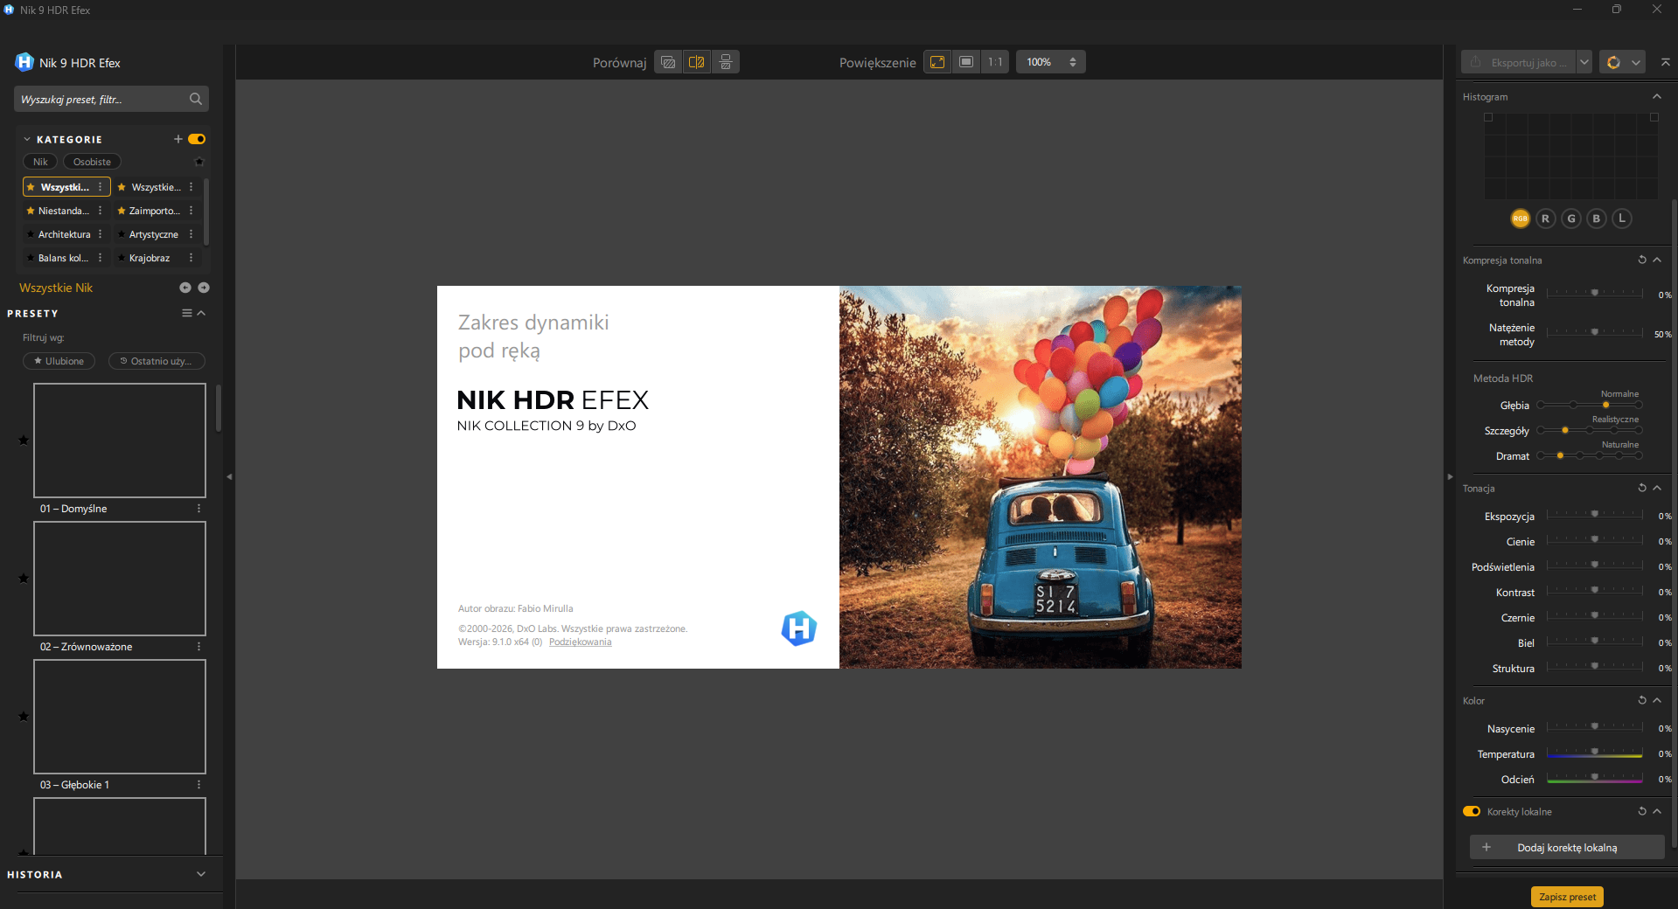Toggle the Kategorie switch

pos(197,139)
